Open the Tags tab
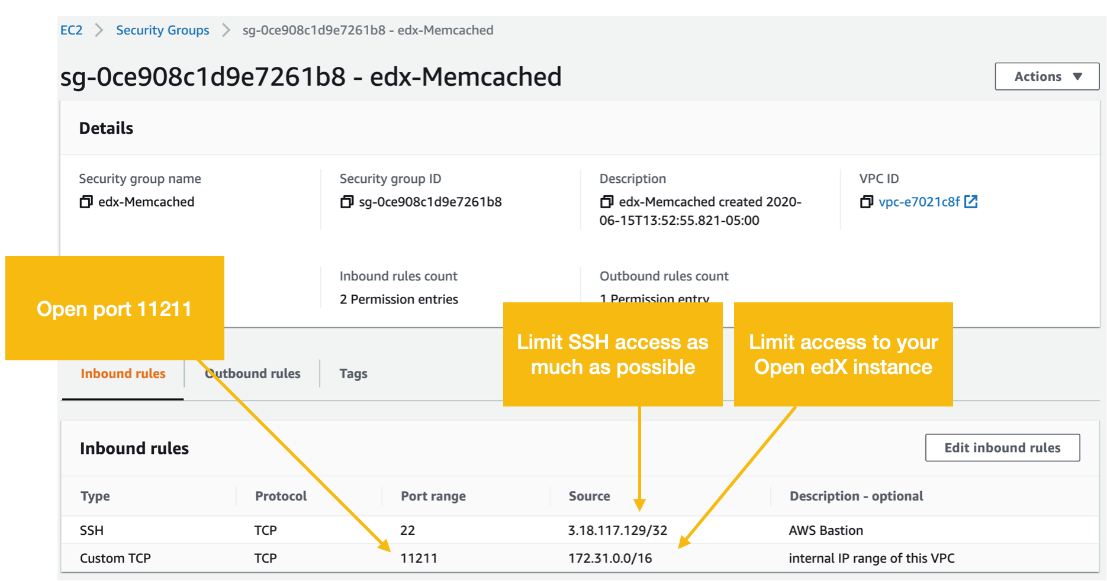Image resolution: width=1107 pixels, height=581 pixels. pos(353,373)
